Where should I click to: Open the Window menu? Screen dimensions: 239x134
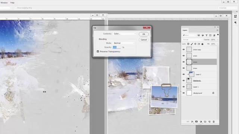pyautogui.click(x=4, y=3)
